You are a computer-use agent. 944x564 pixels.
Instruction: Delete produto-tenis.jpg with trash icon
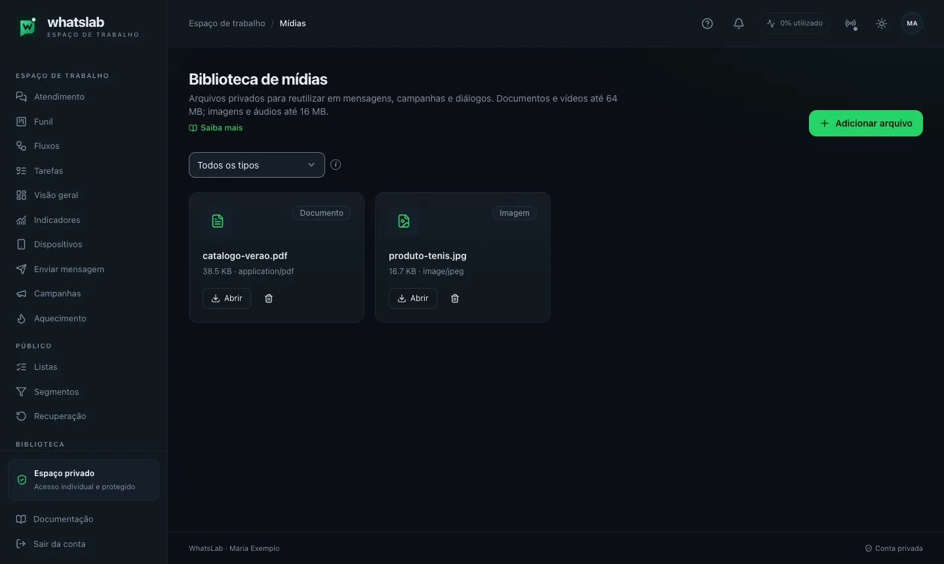455,298
